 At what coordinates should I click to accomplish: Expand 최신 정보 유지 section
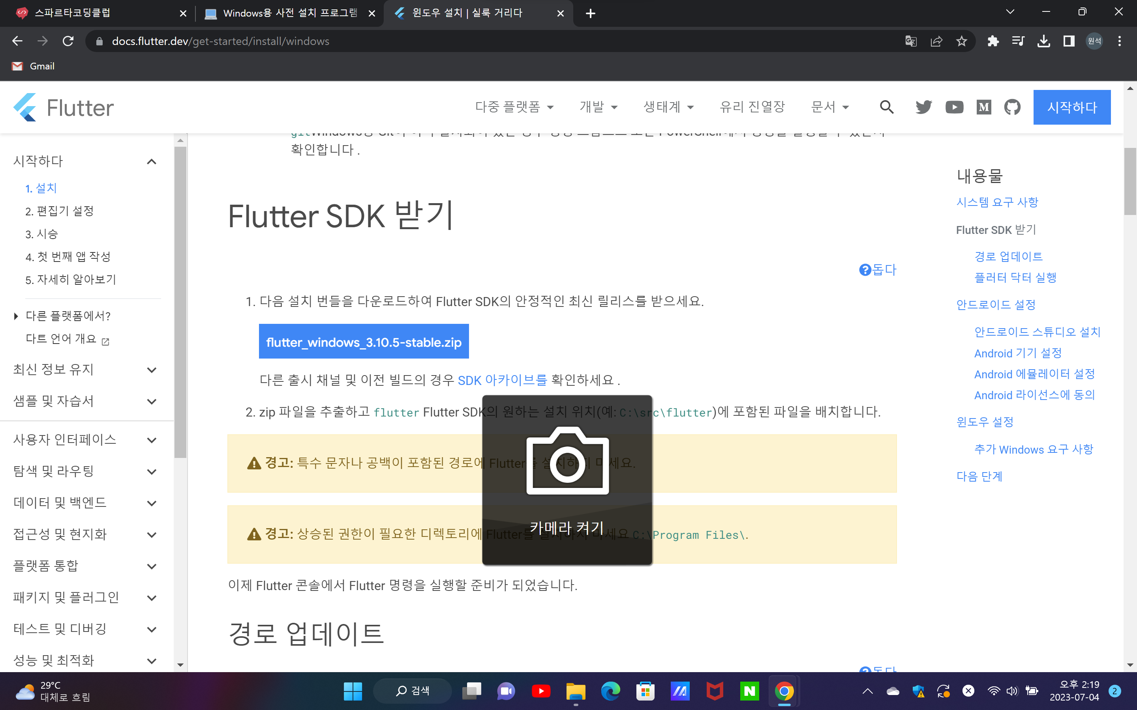[x=85, y=370]
